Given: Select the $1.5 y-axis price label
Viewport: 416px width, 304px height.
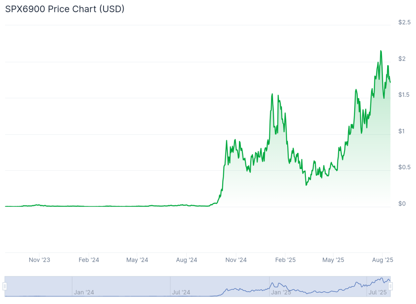Looking at the screenshot, I should (404, 95).
